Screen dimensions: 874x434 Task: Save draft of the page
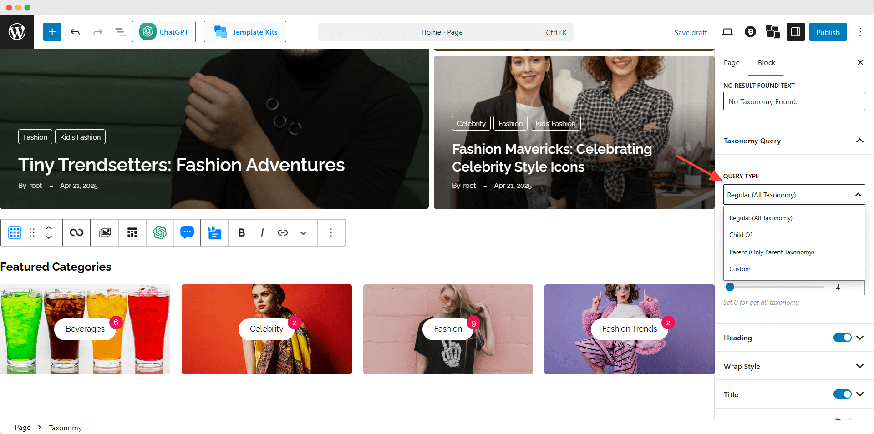pyautogui.click(x=691, y=32)
